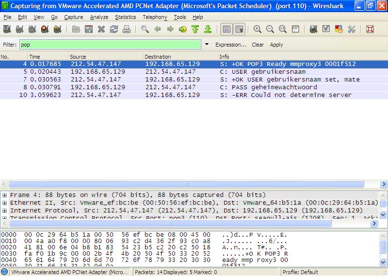Image resolution: width=388 pixels, height=276 pixels.
Task: Print packets toolbar icon
Action: point(127,29)
